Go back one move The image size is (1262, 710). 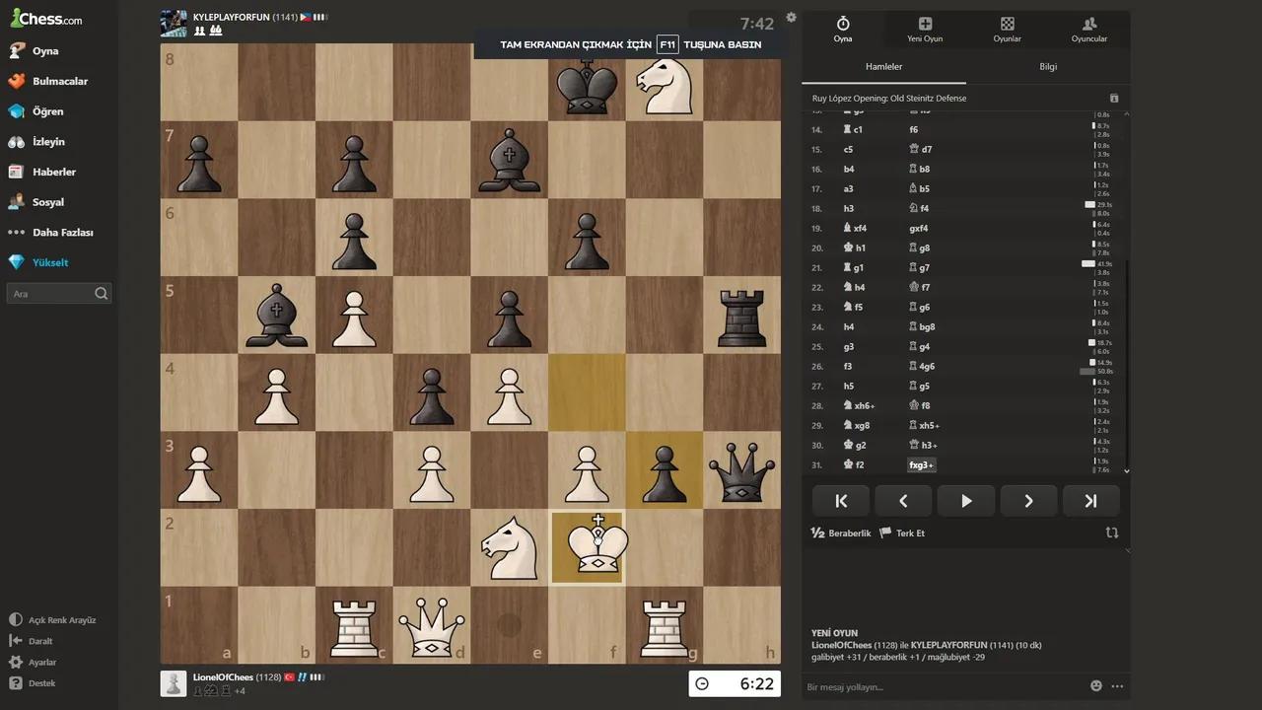903,501
